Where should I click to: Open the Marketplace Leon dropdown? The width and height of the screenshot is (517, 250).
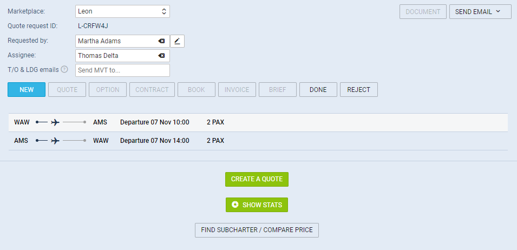coord(123,11)
